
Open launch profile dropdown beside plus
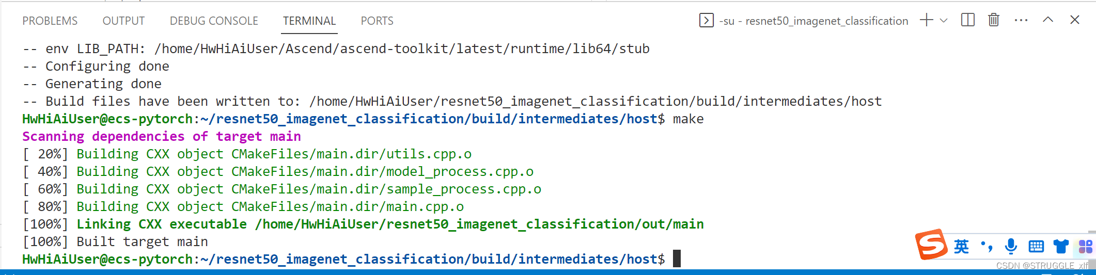pos(944,20)
